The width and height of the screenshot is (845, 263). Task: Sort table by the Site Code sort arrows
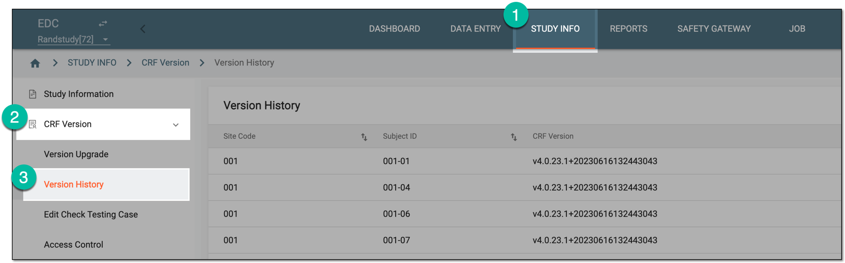(x=364, y=137)
